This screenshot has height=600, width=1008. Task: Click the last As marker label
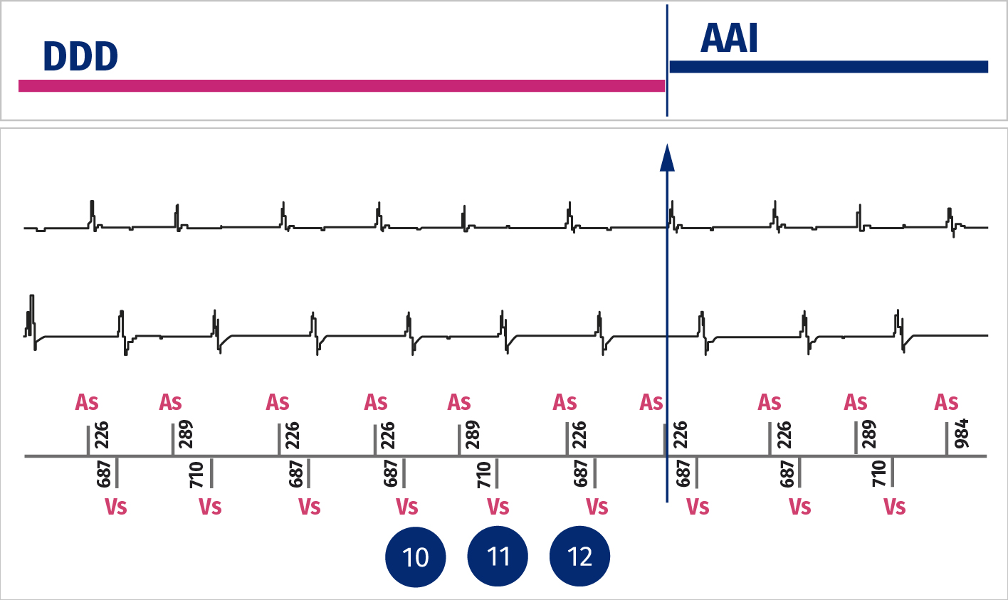947,402
